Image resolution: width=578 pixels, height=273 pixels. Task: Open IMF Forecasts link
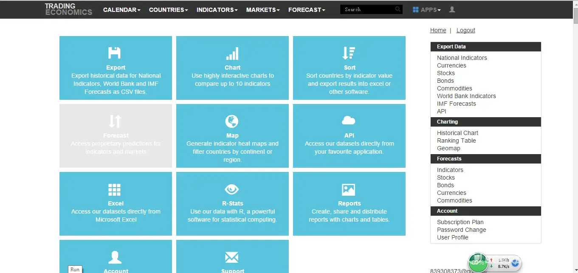[x=457, y=104]
